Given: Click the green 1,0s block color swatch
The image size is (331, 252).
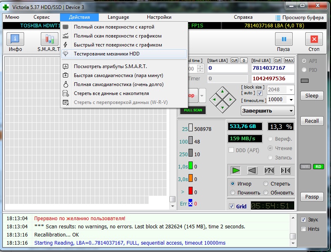Looking at the screenshot, I should (191, 166).
